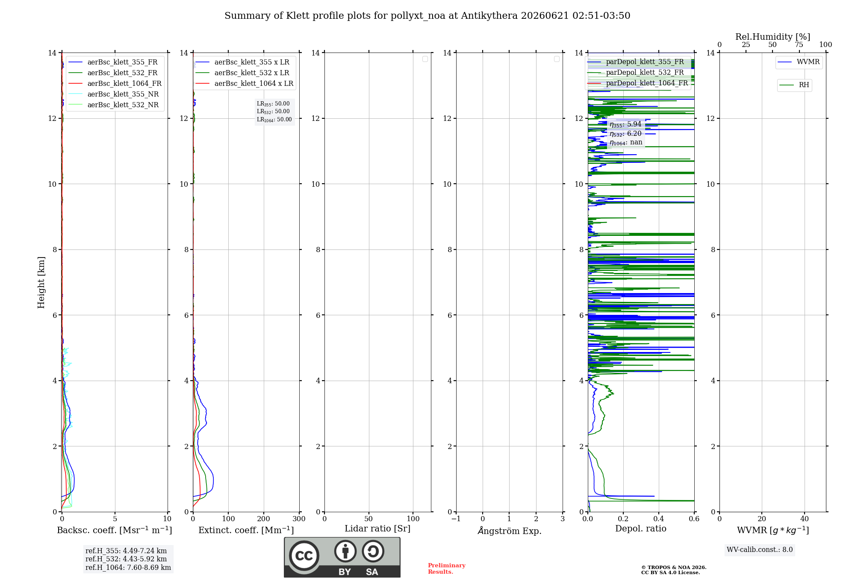Click the red aerBsc_klett_1064_FR legend entry

point(115,83)
